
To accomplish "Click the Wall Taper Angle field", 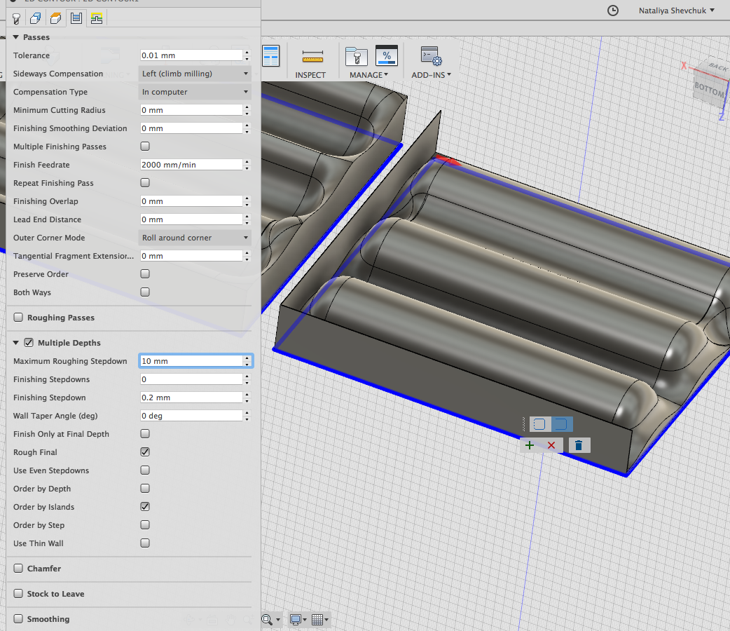I will click(x=191, y=416).
